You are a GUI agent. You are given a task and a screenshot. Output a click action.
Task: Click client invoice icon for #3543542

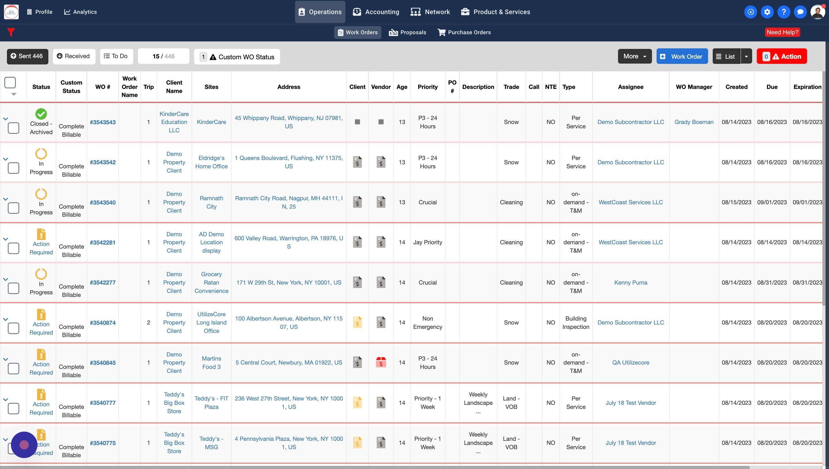[357, 162]
